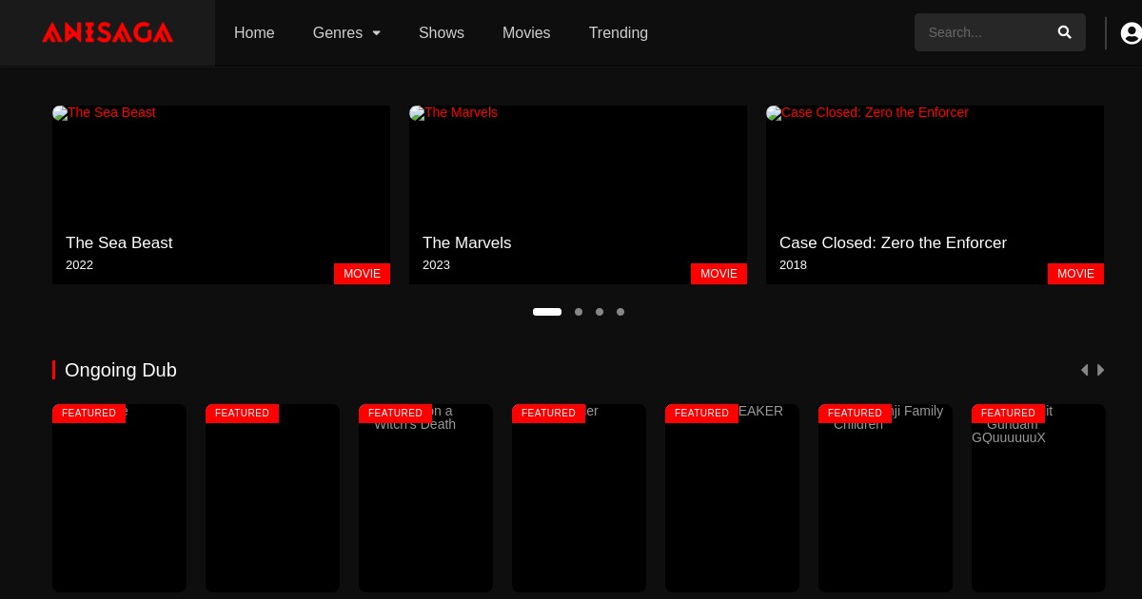Open the Trending page
Viewport: 1142px width, 599px height.
tap(619, 32)
